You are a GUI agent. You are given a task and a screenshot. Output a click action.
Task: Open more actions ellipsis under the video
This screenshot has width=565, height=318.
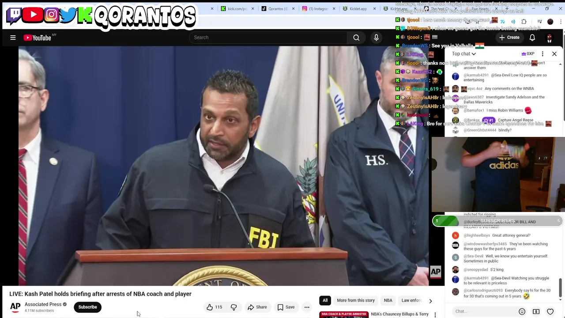point(307,307)
